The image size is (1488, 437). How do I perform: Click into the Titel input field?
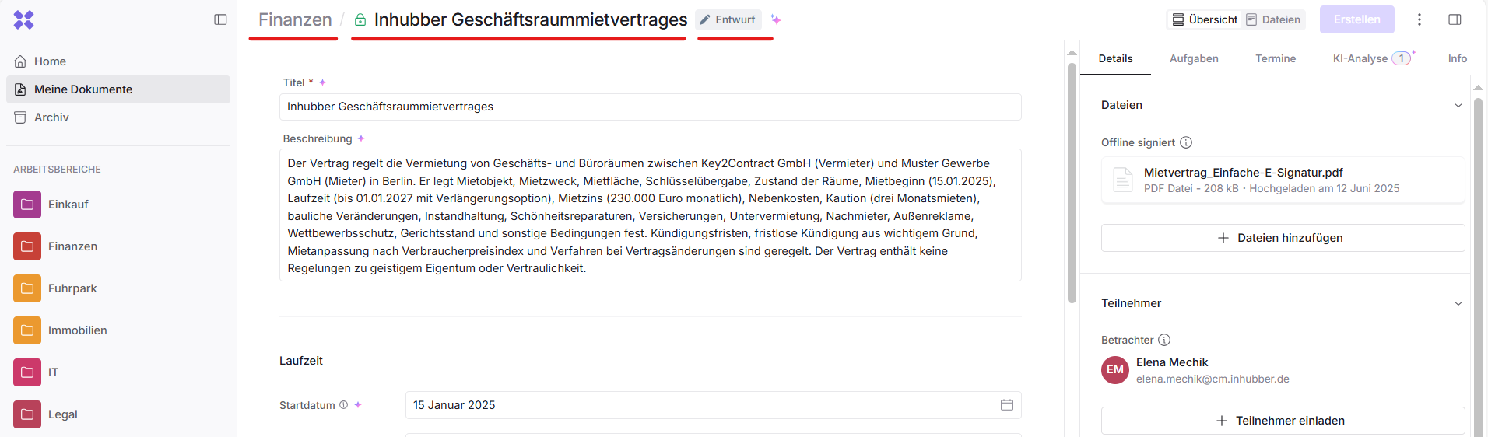(x=650, y=107)
